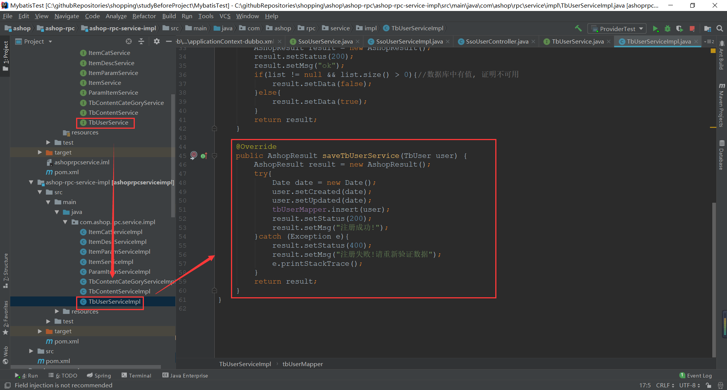Show hidden editor tabs list
Screen dimensions: 727x390
pyautogui.click(x=709, y=42)
